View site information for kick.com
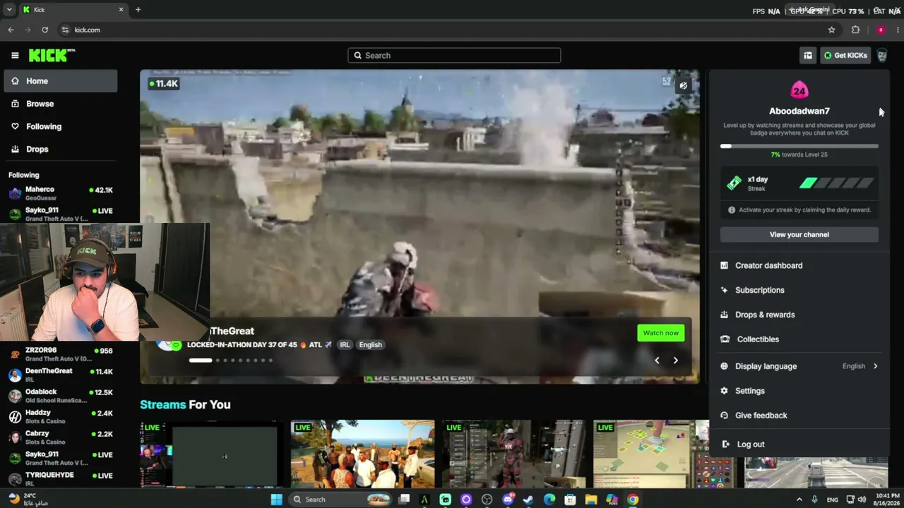Screen dimensions: 904x508 [x=65, y=30]
